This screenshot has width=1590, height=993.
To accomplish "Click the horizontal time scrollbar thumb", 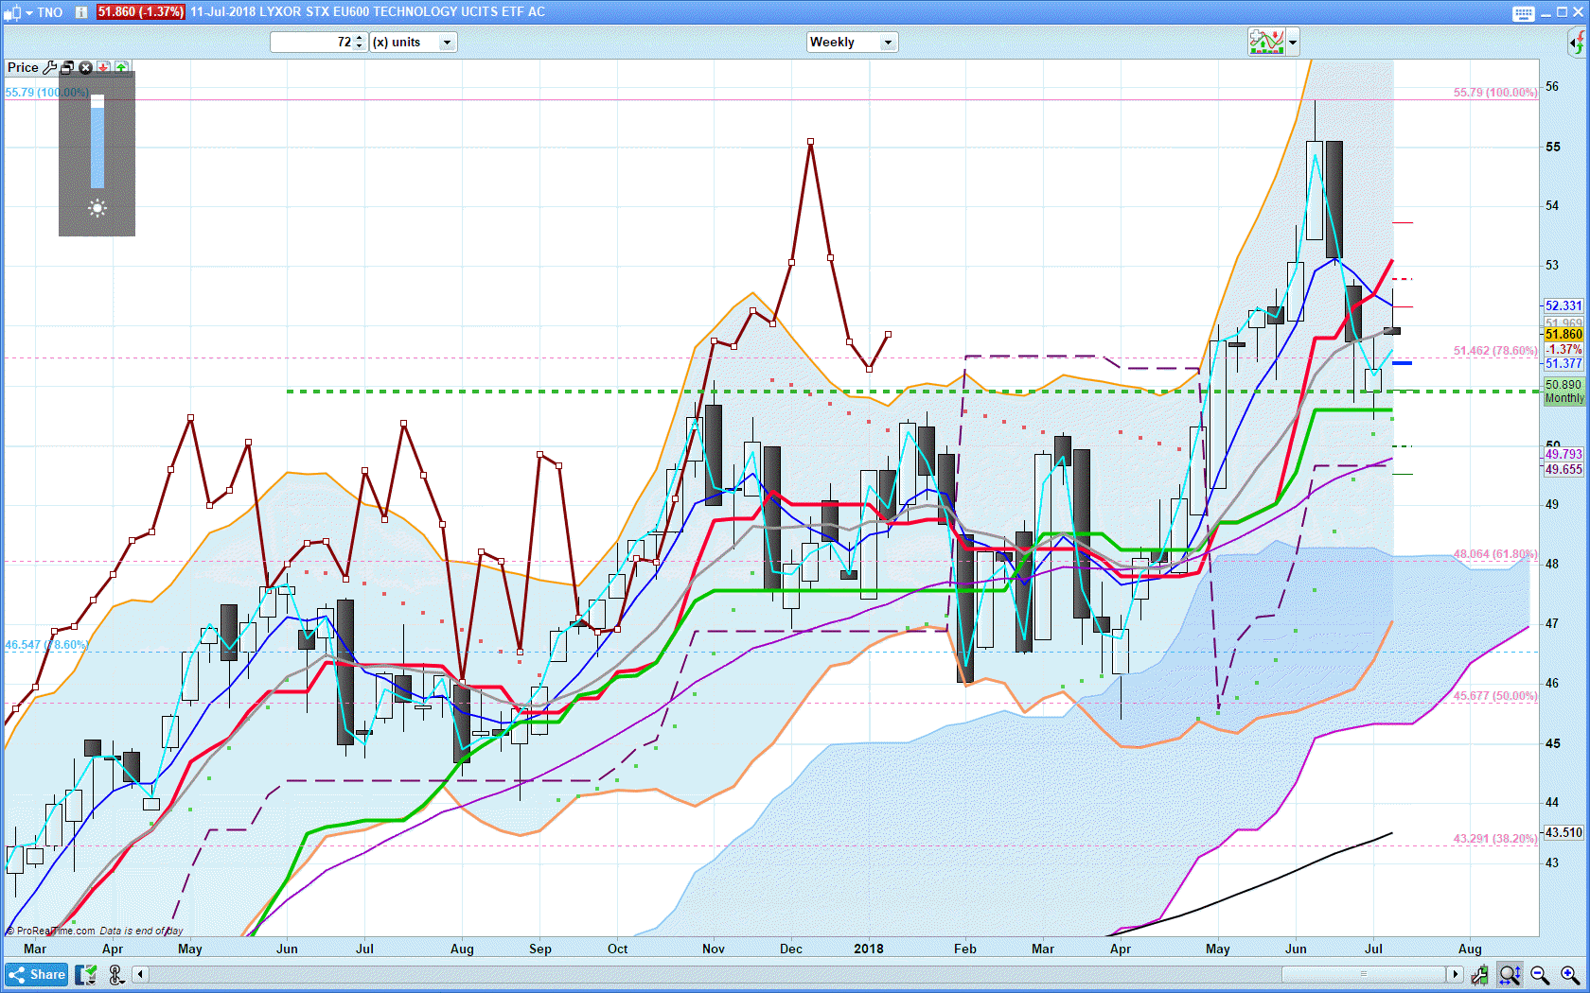I will pos(1364,974).
